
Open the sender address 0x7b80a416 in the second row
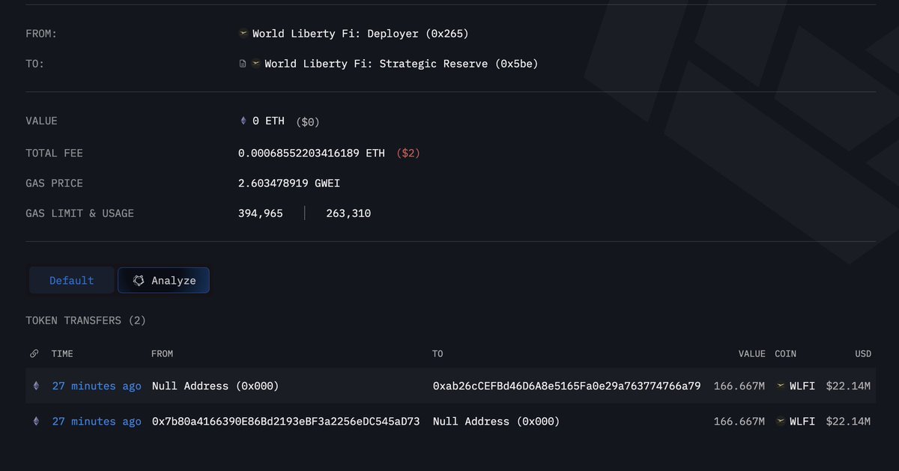click(x=285, y=422)
